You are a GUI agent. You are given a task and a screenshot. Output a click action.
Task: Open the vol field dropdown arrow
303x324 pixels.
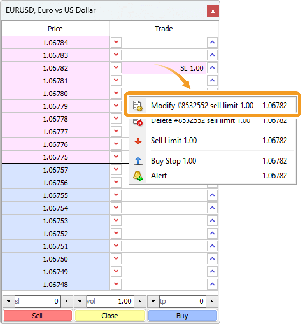pos(80,302)
